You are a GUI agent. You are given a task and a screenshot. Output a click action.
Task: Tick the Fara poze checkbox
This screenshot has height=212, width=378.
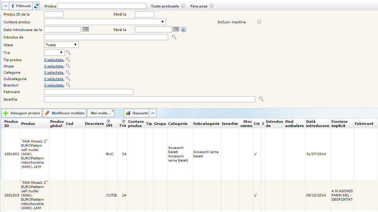[x=212, y=6]
